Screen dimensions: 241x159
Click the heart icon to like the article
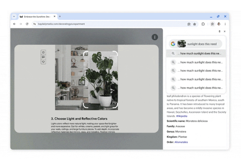click(43, 62)
